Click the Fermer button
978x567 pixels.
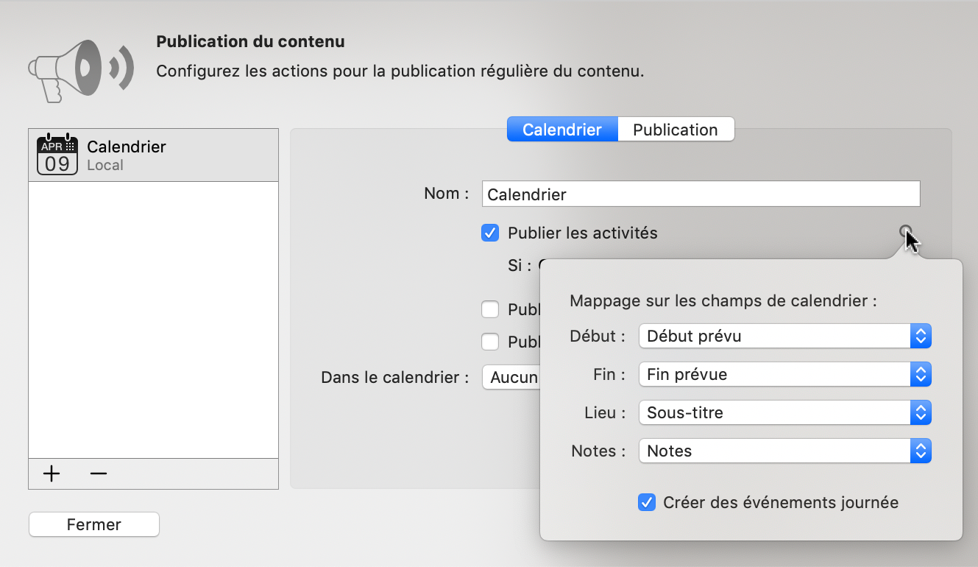(93, 524)
